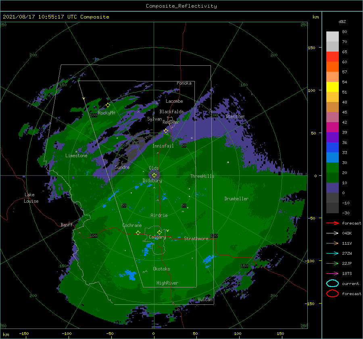Click the red forecast arrow legend icon
Image resolution: width=363 pixels, height=339 pixels.
coord(332,223)
